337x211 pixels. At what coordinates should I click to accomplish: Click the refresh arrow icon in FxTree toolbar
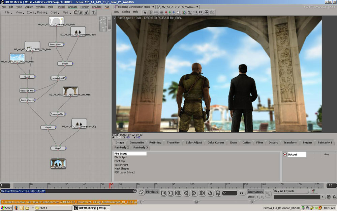75,12
